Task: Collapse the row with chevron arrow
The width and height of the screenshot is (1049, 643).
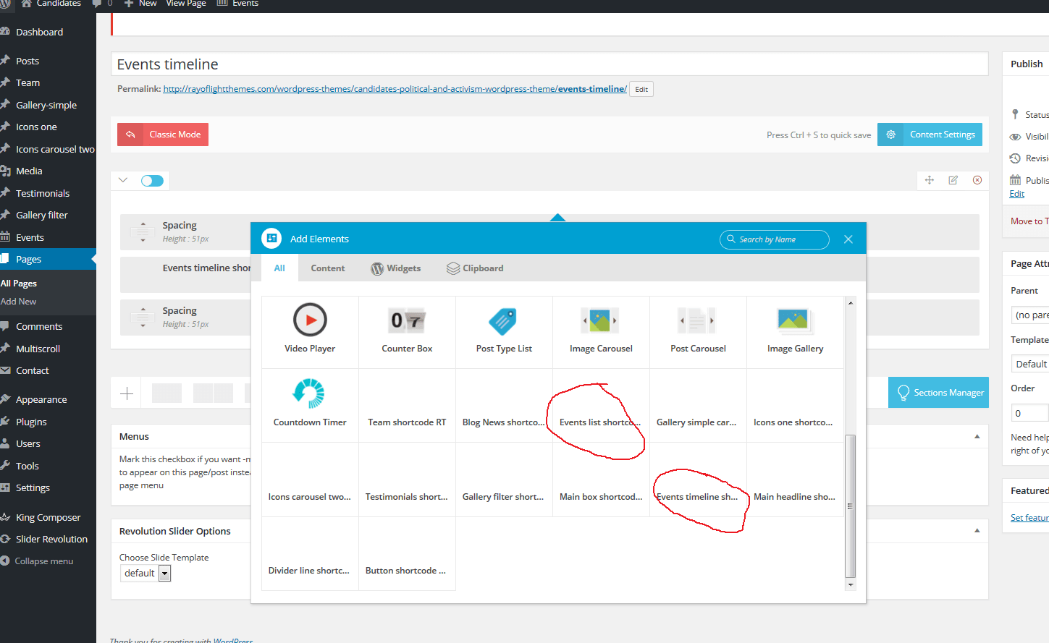Action: pos(123,180)
